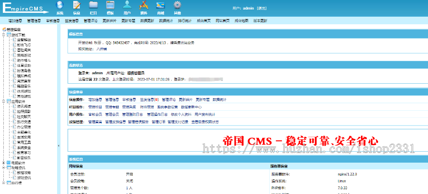Screen dimensions: 428x194
Task: Collapse the 应用软件 tree branch
Action: tap(3, 101)
